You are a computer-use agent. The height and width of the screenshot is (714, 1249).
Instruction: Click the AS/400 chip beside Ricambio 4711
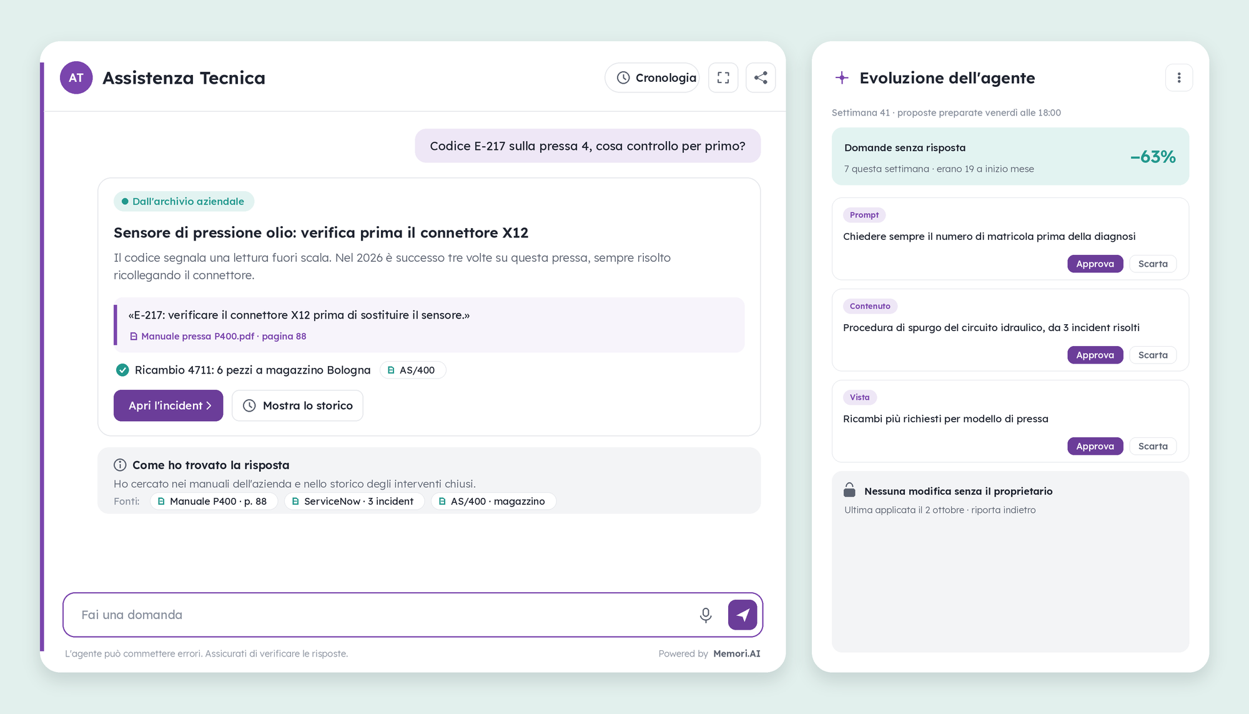click(x=412, y=370)
